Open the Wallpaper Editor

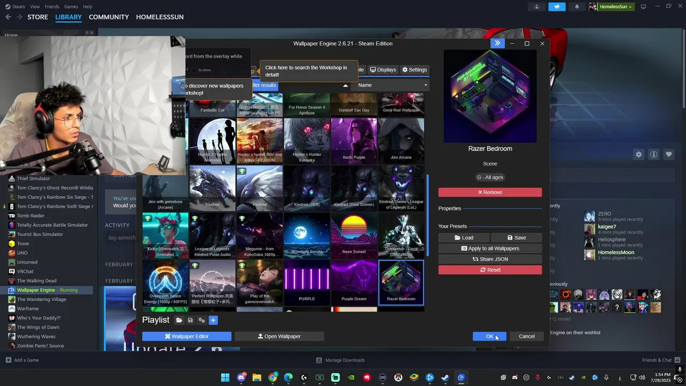(187, 336)
